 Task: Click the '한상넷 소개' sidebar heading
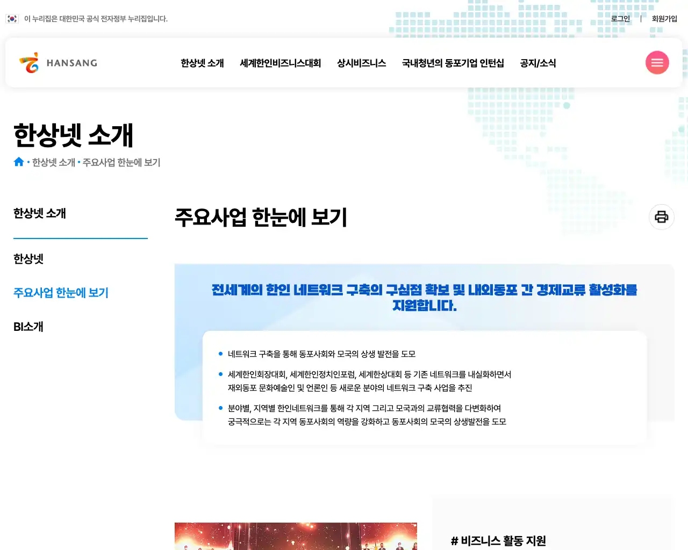pyautogui.click(x=40, y=213)
